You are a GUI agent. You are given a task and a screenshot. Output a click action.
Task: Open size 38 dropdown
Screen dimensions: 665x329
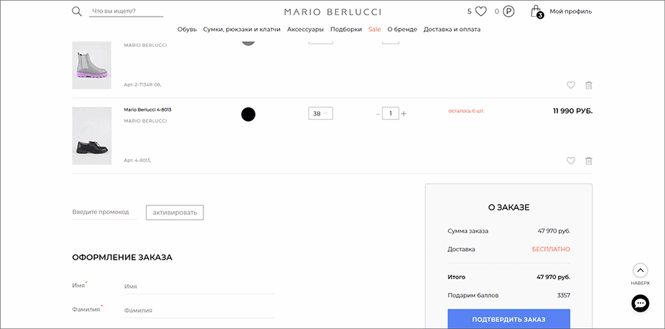tap(321, 114)
